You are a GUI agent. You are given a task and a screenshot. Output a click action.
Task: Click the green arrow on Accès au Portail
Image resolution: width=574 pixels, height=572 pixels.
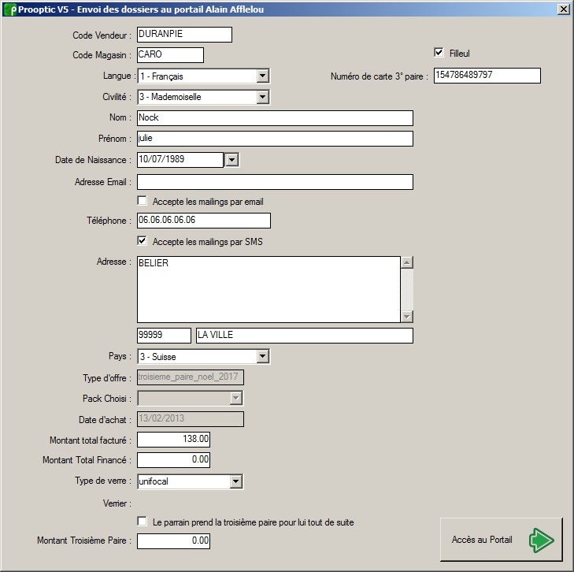(541, 540)
